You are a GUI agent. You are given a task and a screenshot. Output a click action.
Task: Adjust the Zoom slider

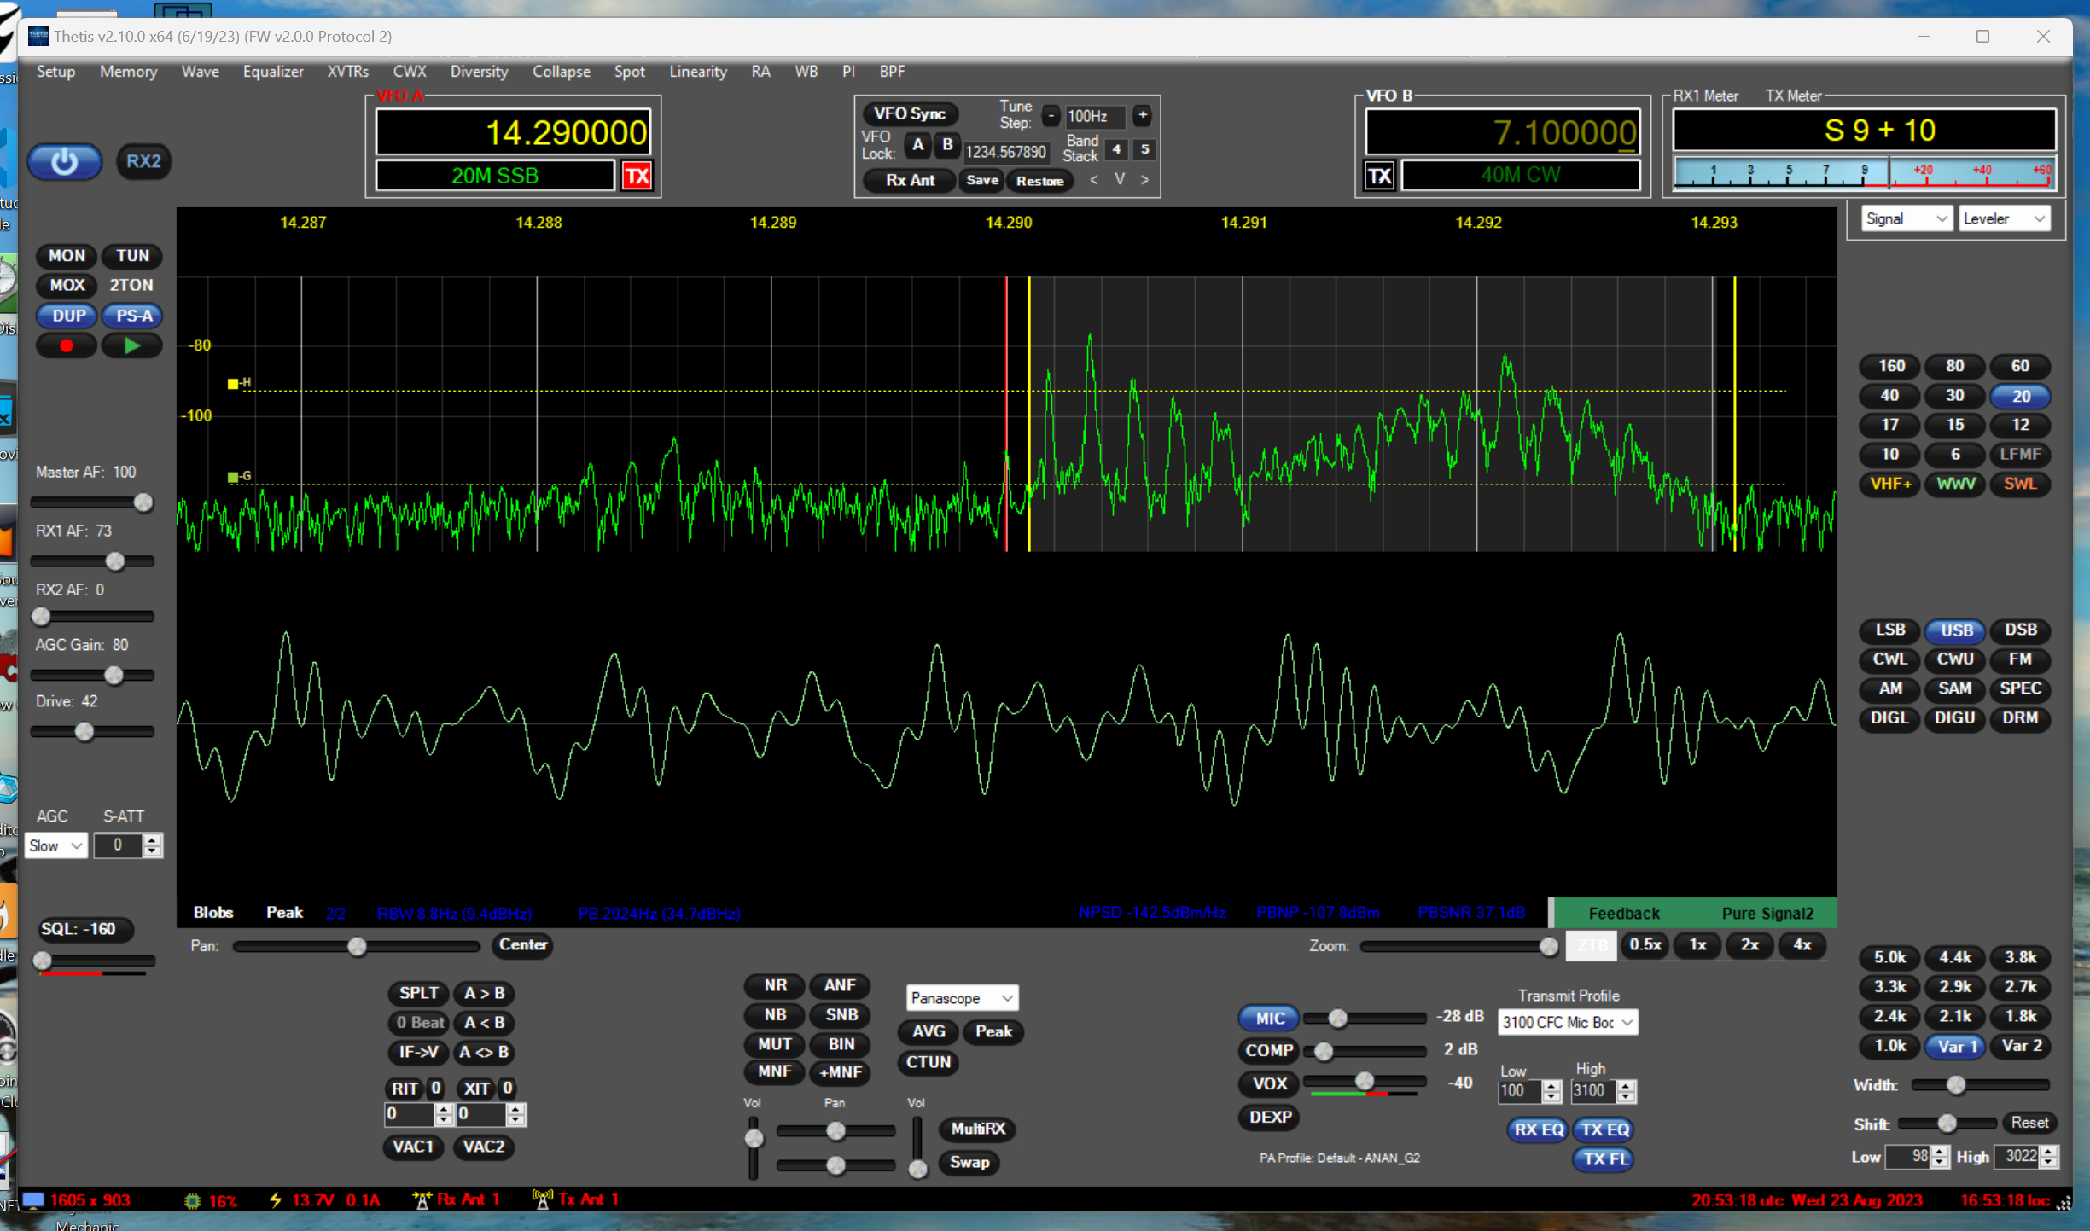click(x=1459, y=946)
